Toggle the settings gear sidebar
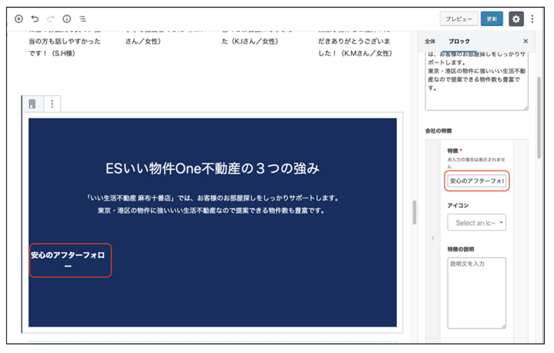554x353 pixels. pos(516,19)
